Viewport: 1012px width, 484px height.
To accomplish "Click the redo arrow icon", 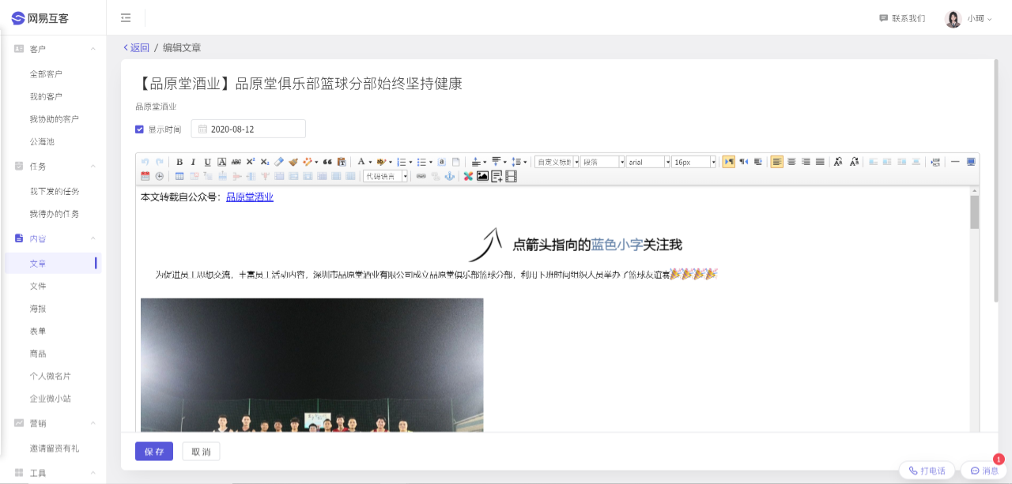I will click(x=160, y=162).
